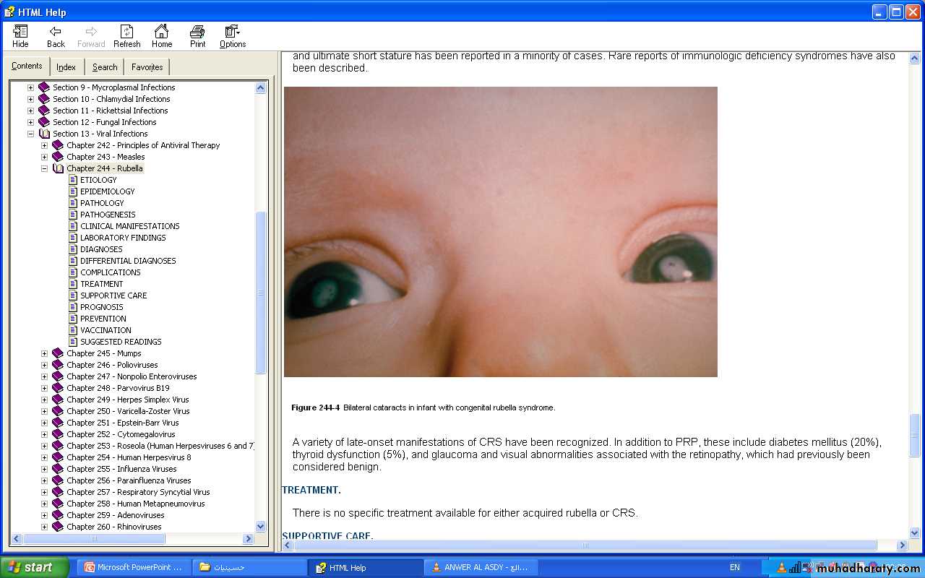Click the ETIOLOGY page icon
Viewport: 925px width, 578px height.
[x=73, y=180]
